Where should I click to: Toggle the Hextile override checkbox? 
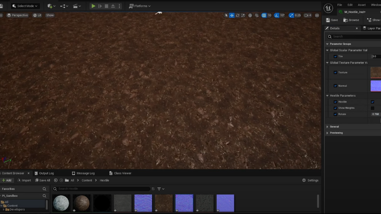[336, 102]
